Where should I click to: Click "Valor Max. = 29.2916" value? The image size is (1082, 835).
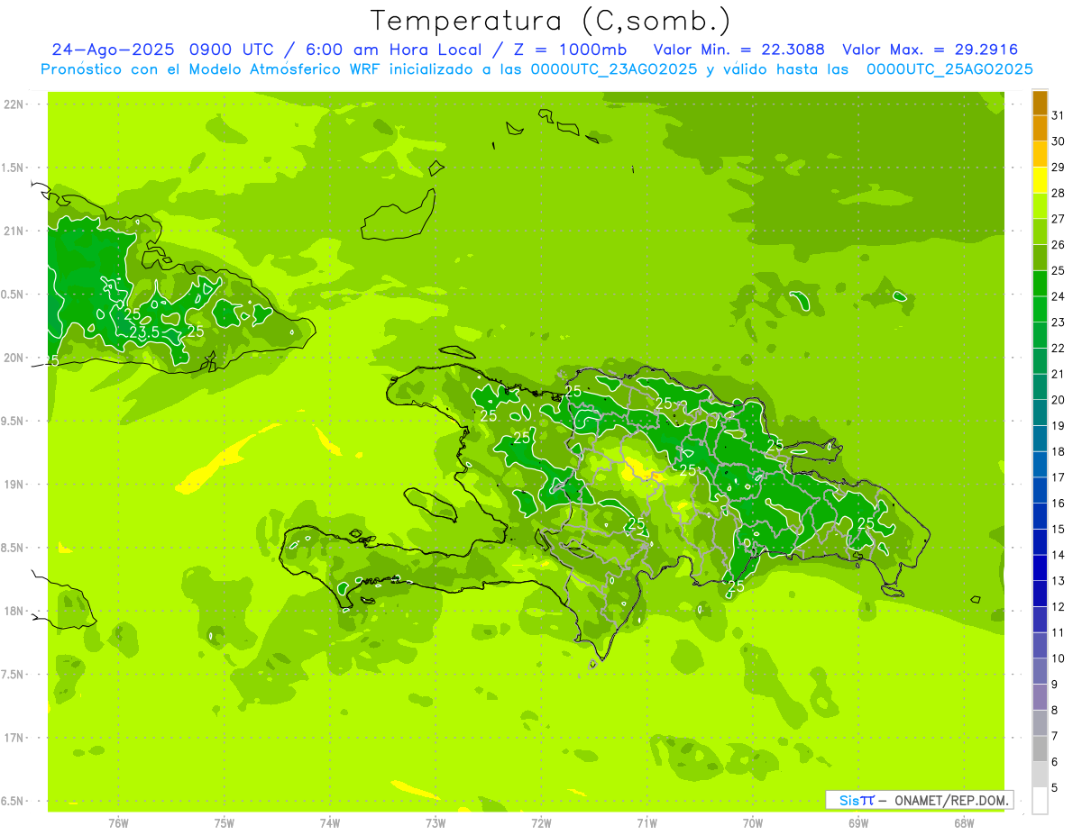click(930, 50)
